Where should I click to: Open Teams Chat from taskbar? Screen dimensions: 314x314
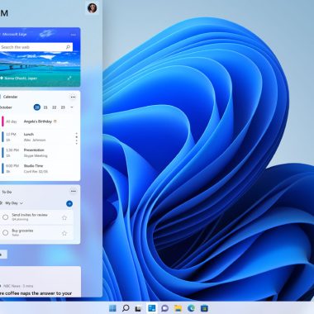point(164,308)
